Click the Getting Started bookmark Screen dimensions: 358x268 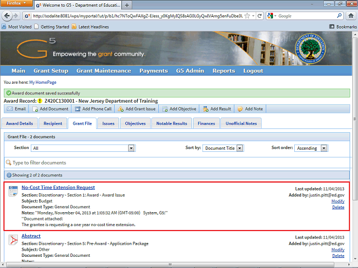pyautogui.click(x=51, y=27)
